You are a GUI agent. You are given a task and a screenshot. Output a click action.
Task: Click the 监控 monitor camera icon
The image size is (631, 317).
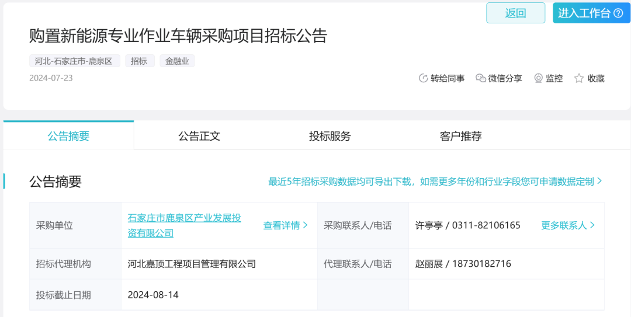coord(539,78)
